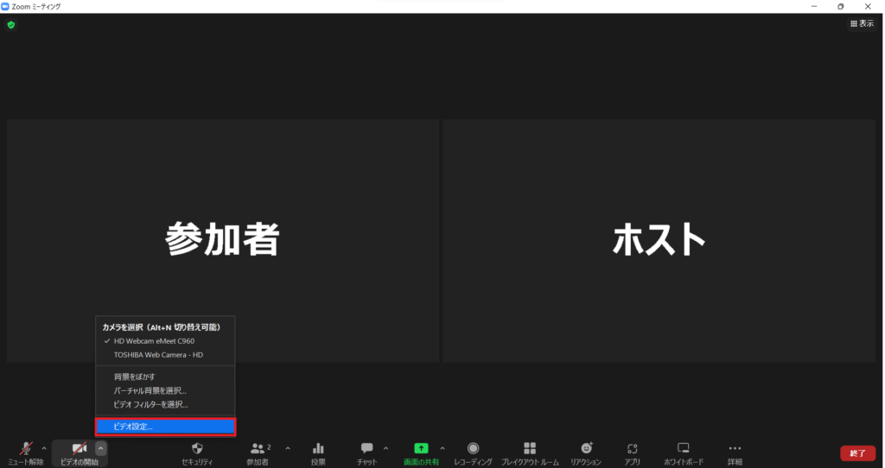Open the Whiteboard icon
This screenshot has width=885, height=468.
[x=683, y=449]
